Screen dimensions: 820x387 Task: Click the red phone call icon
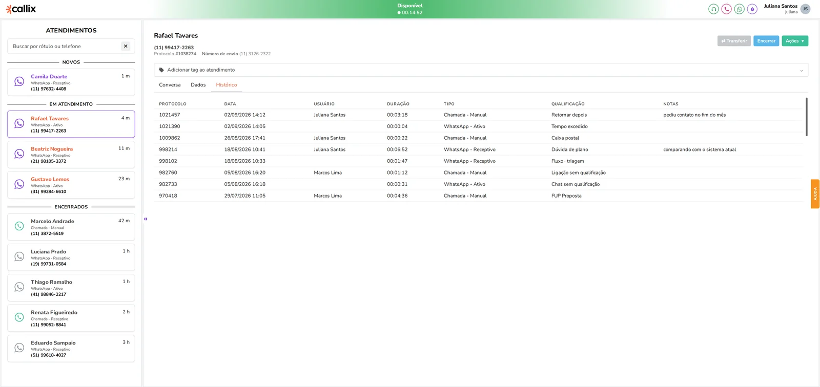point(726,9)
